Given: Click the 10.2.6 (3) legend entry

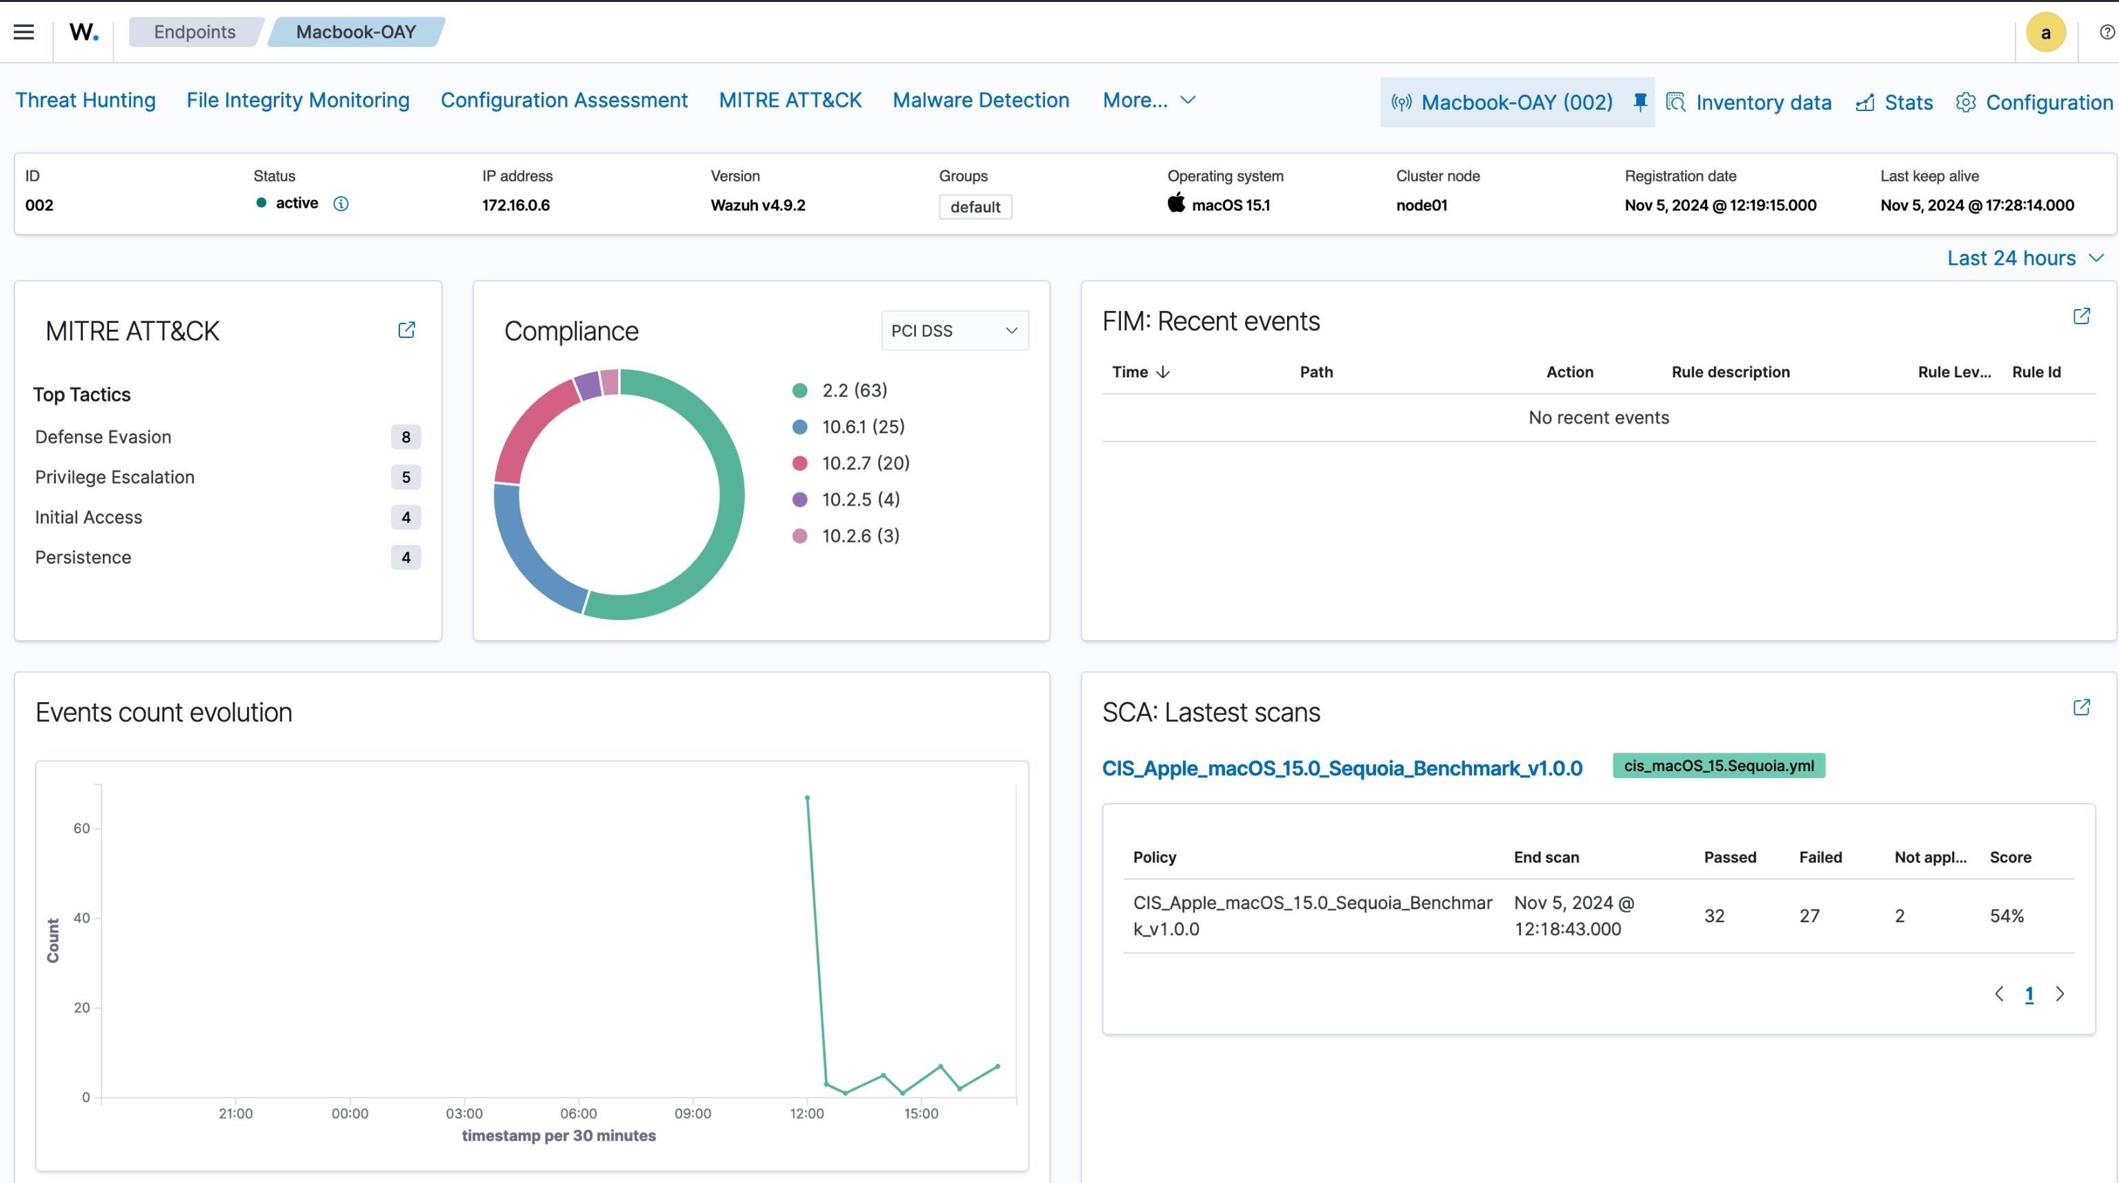Looking at the screenshot, I should pos(846,535).
